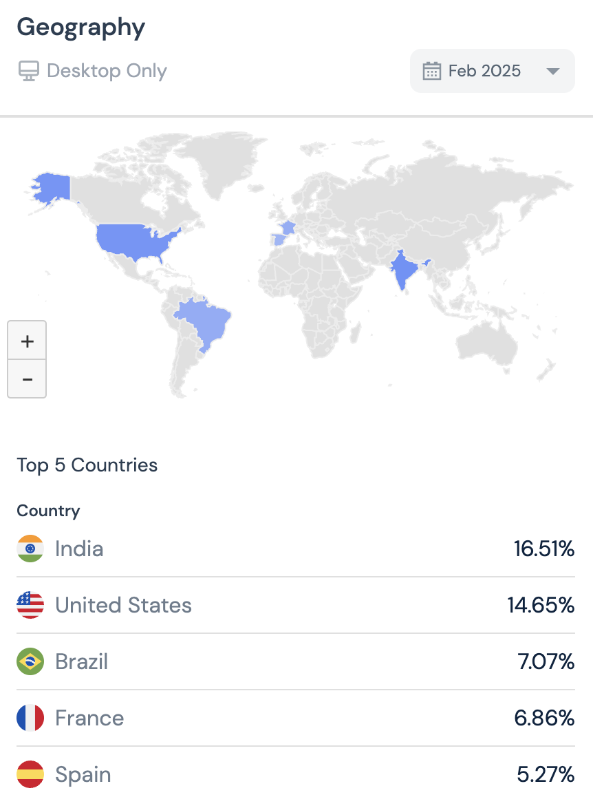This screenshot has height=797, width=593.
Task: Click the Spain country name
Action: click(83, 774)
